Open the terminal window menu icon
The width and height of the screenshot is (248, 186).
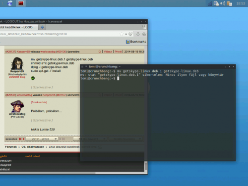pyautogui.click(x=82, y=66)
